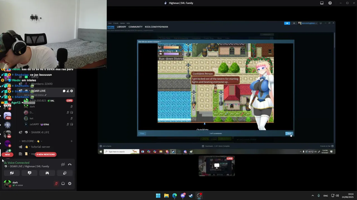Open Discord user settings gear
Image resolution: width=357 pixels, height=200 pixels.
tap(70, 184)
